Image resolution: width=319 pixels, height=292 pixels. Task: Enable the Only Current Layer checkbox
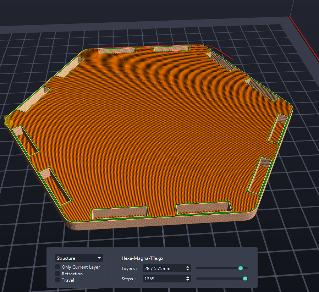[x=57, y=267]
